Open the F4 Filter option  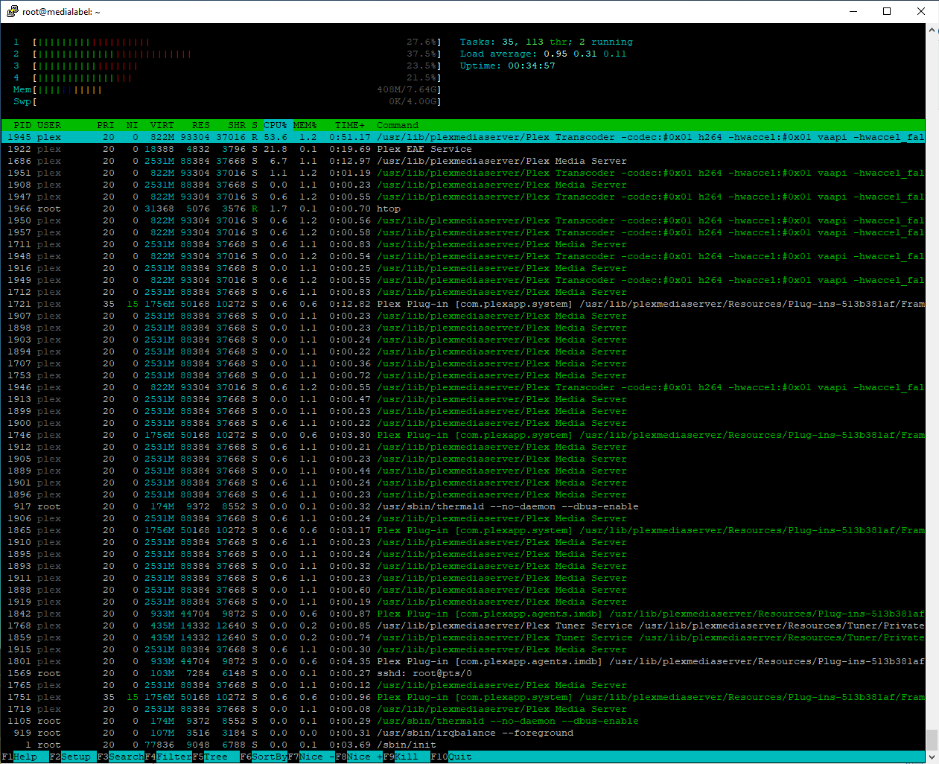pos(168,757)
